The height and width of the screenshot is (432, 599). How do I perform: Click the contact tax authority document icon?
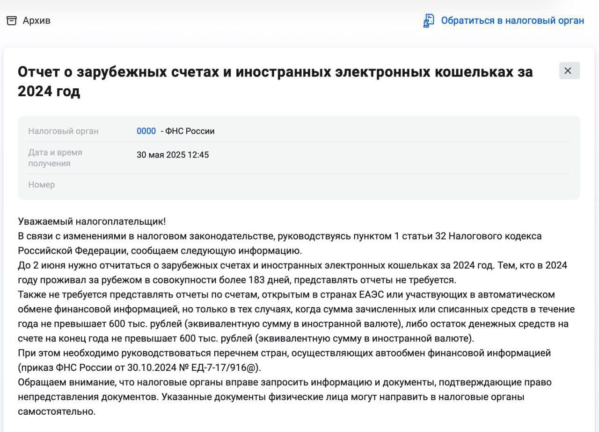[429, 21]
